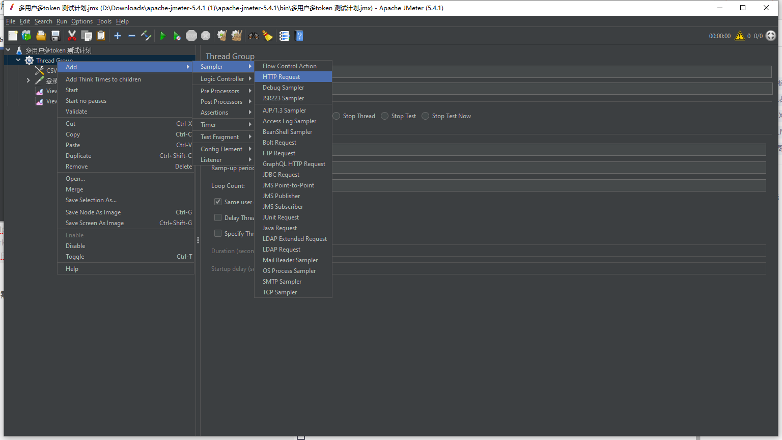Select the test plan root tree item
This screenshot has height=440, width=782.
tap(59, 50)
